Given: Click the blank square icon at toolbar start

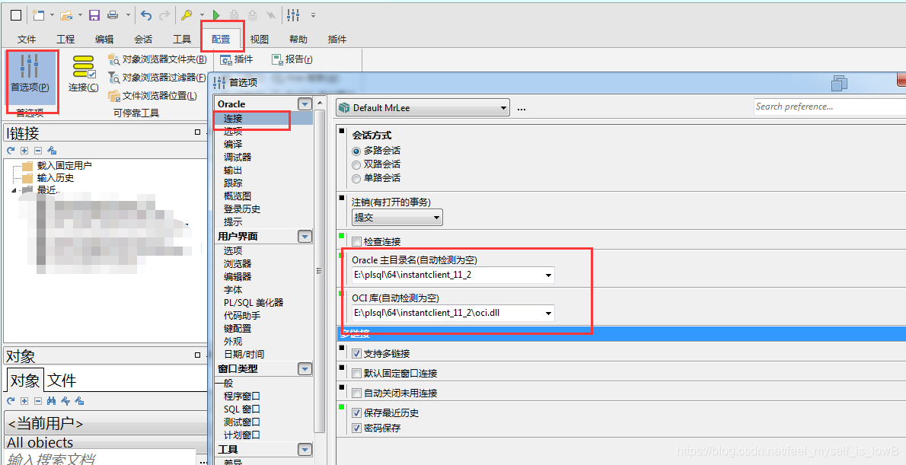Looking at the screenshot, I should (16, 15).
